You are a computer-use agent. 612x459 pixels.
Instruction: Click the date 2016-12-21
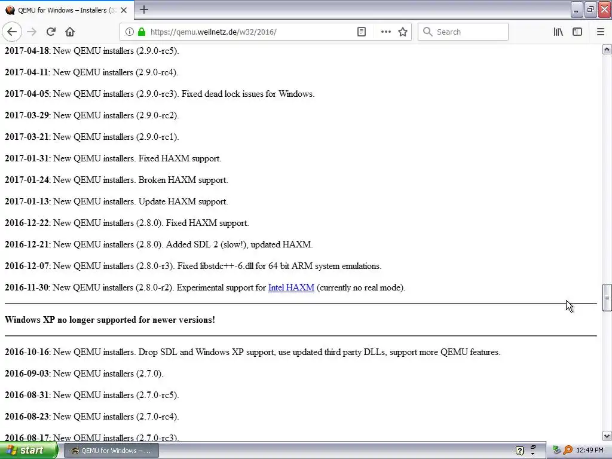[26, 244]
